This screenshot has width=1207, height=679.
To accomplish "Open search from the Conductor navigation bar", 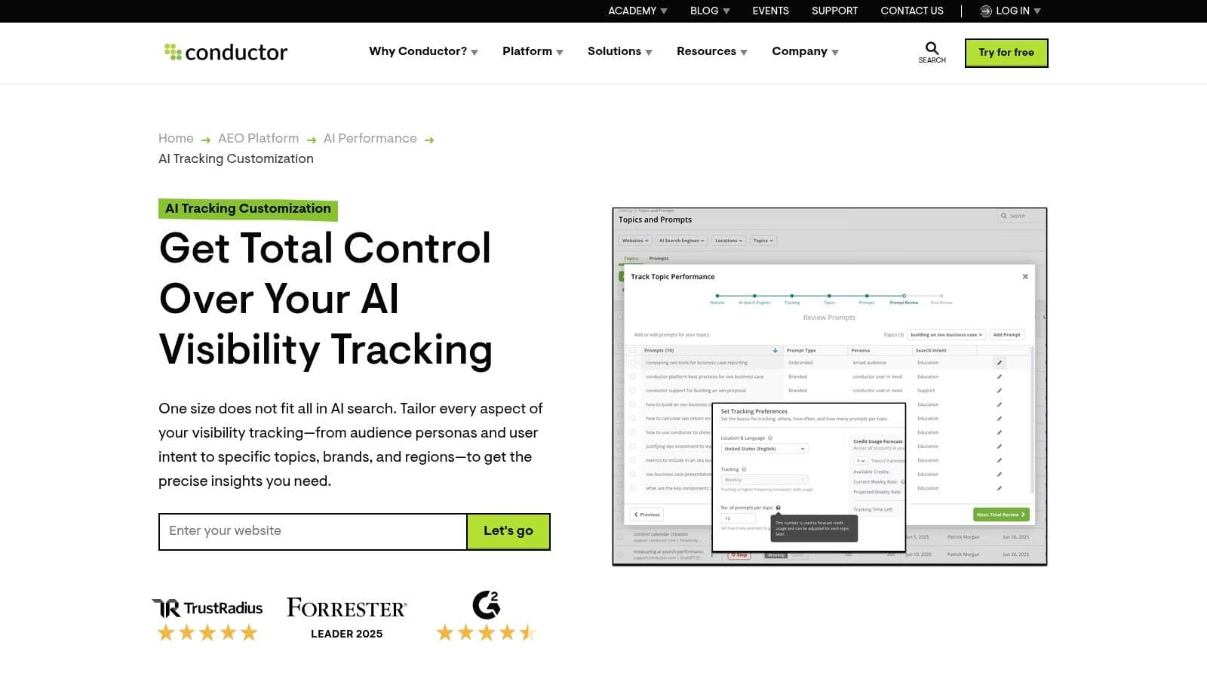I will 932,50.
